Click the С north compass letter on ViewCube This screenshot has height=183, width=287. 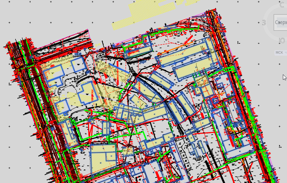click(282, 5)
